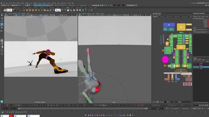Click the red color swatch of first layer
The width and height of the screenshot is (209, 117).
coord(200,64)
